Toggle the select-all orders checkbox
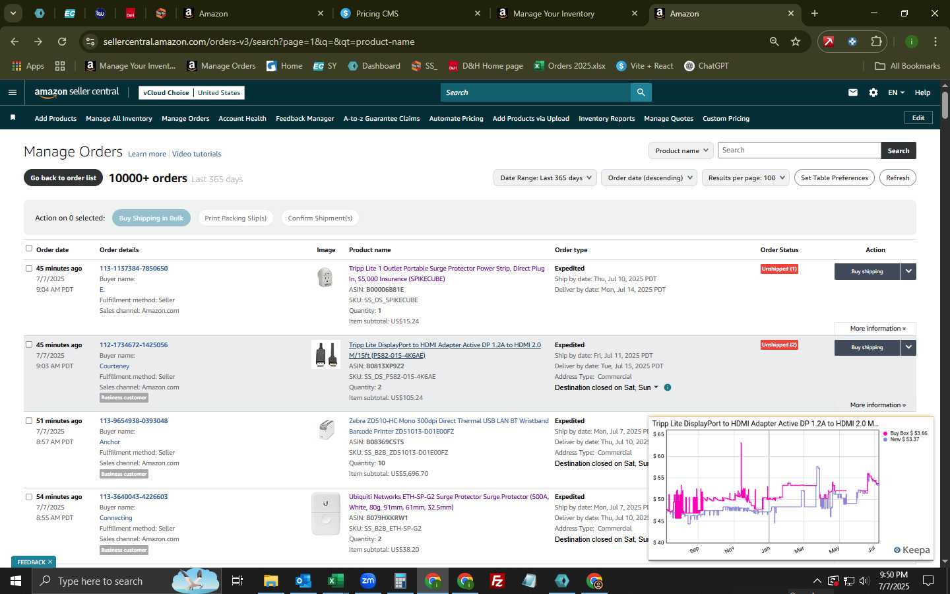This screenshot has height=594, width=950. (x=28, y=248)
